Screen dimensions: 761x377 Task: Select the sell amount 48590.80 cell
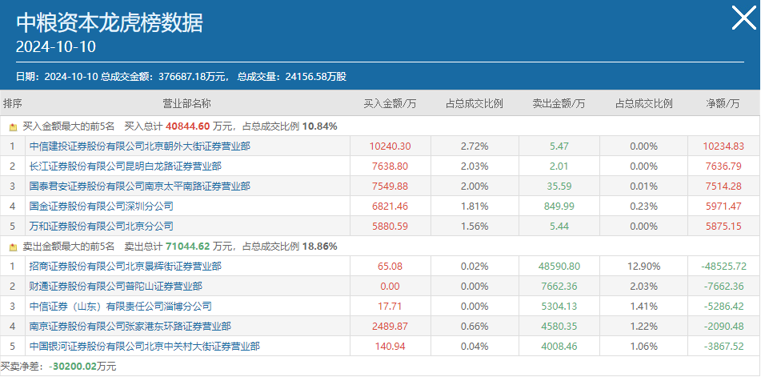pos(559,267)
